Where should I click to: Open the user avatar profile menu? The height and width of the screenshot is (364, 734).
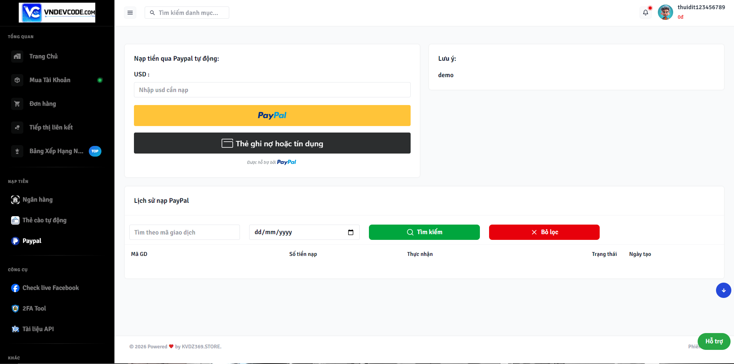(665, 13)
